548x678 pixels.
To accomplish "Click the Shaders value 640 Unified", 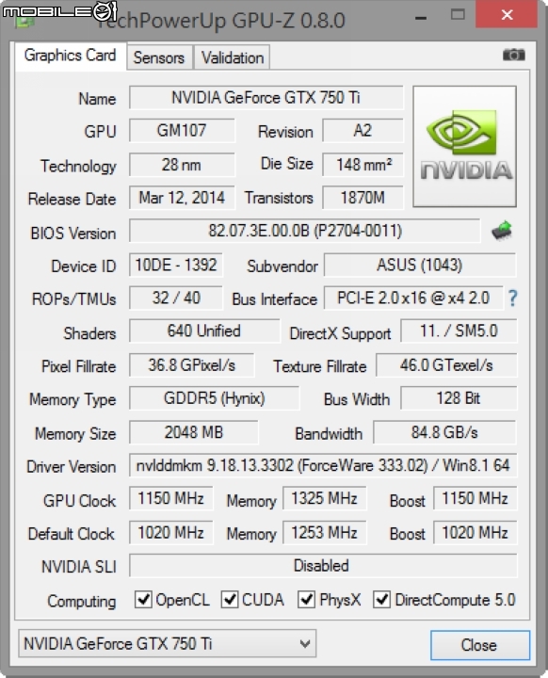I will 204,331.
